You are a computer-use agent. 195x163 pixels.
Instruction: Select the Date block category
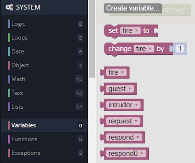(18, 51)
